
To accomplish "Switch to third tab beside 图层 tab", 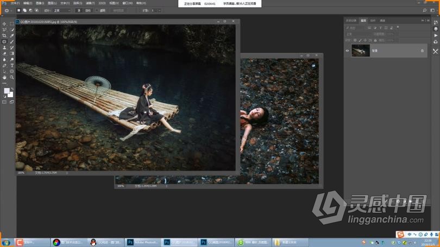I will (373, 21).
